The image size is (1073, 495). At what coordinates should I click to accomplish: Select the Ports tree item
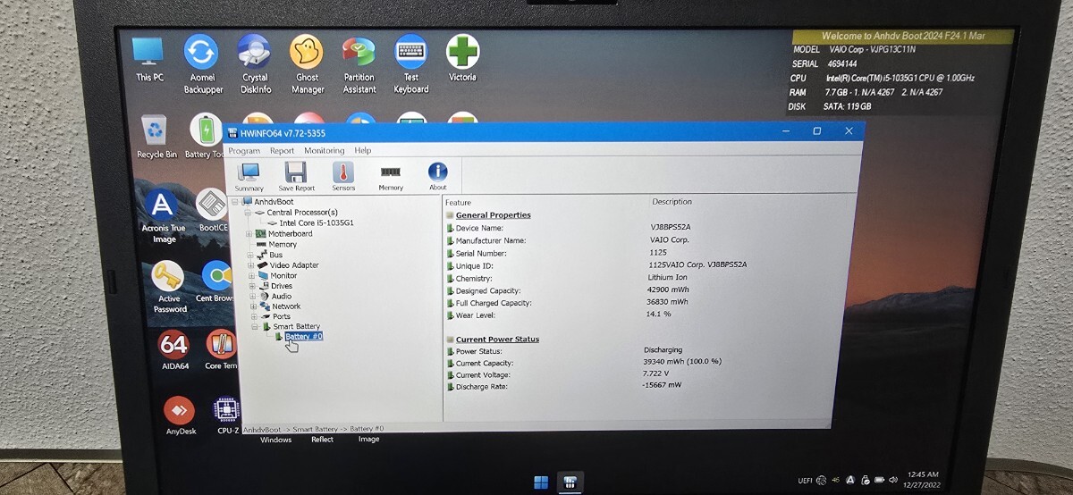coord(282,316)
